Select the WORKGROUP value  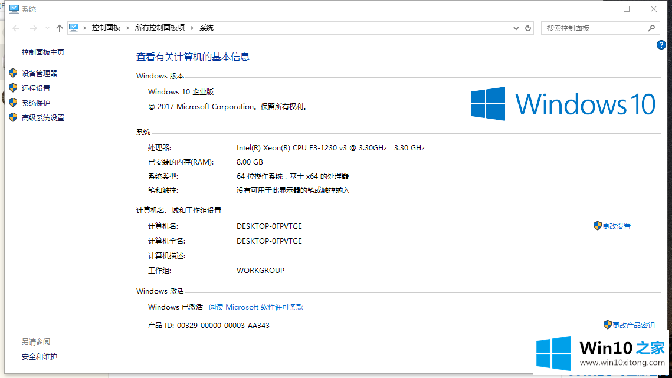point(260,271)
